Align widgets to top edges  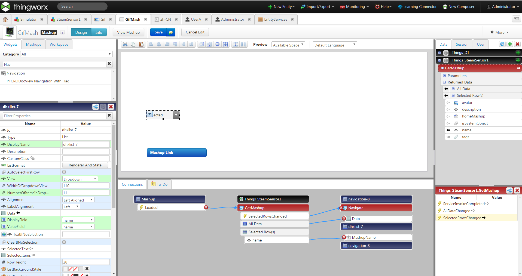175,44
